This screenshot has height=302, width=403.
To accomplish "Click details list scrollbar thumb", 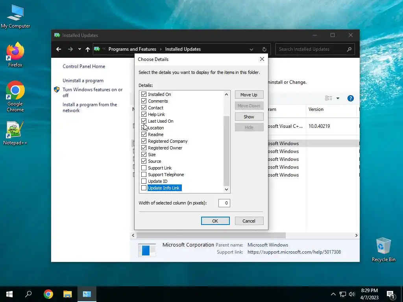I will tap(226, 151).
